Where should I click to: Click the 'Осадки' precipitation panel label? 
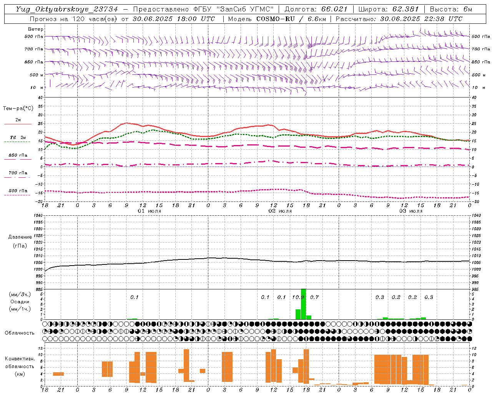[20, 302]
